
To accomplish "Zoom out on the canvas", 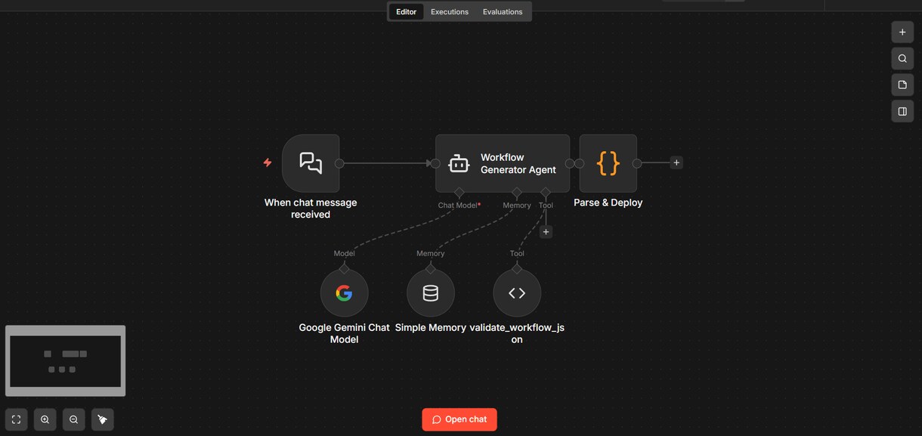I will (x=73, y=419).
